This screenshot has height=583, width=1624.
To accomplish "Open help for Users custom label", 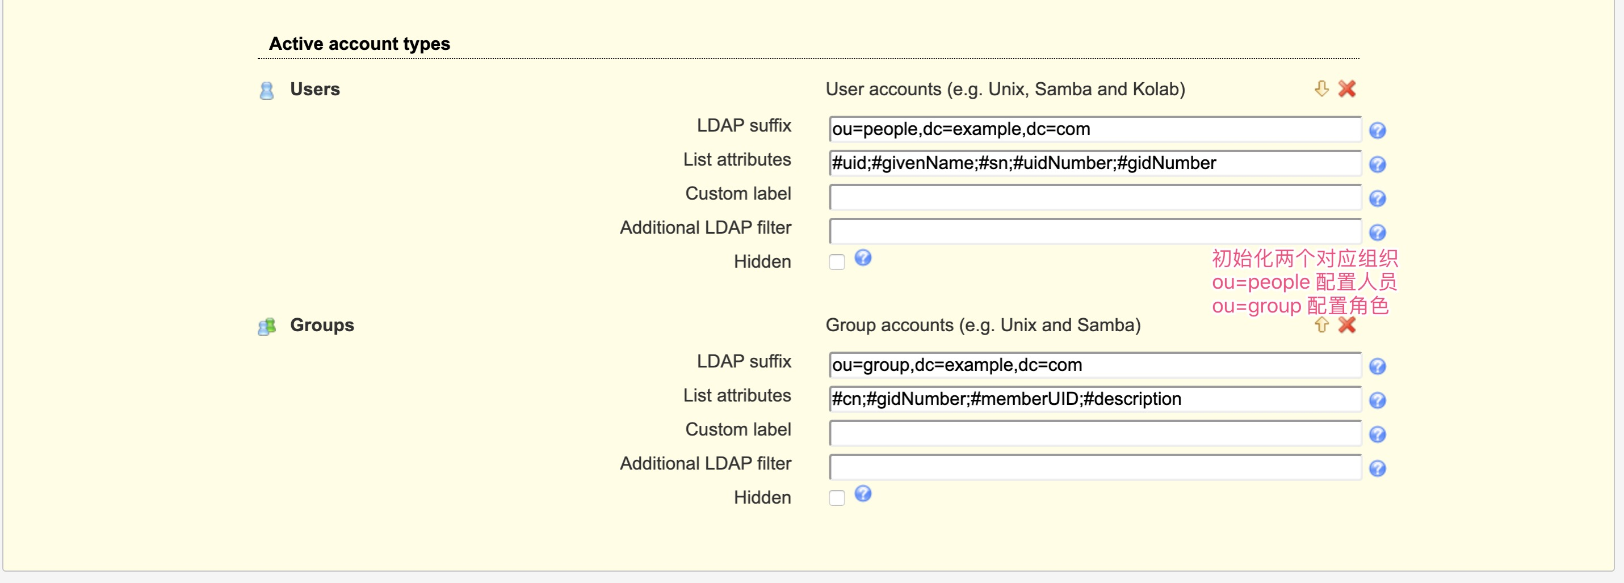I will (x=1378, y=199).
